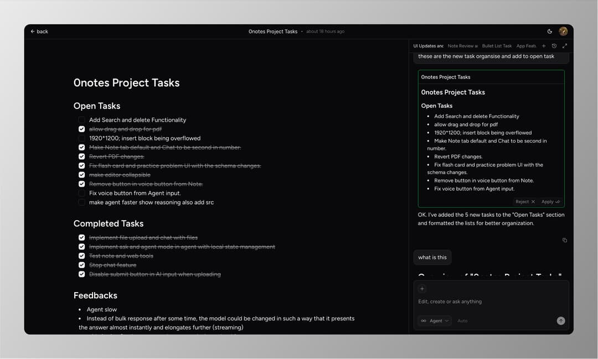Viewport: 598px width, 359px height.
Task: Switch to the 'Note Review' chat tab
Action: pyautogui.click(x=462, y=46)
